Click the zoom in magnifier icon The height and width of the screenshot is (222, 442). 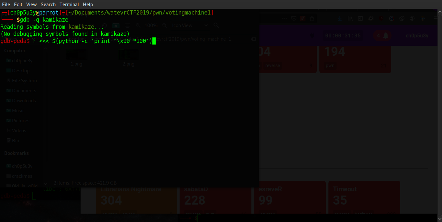point(165,25)
